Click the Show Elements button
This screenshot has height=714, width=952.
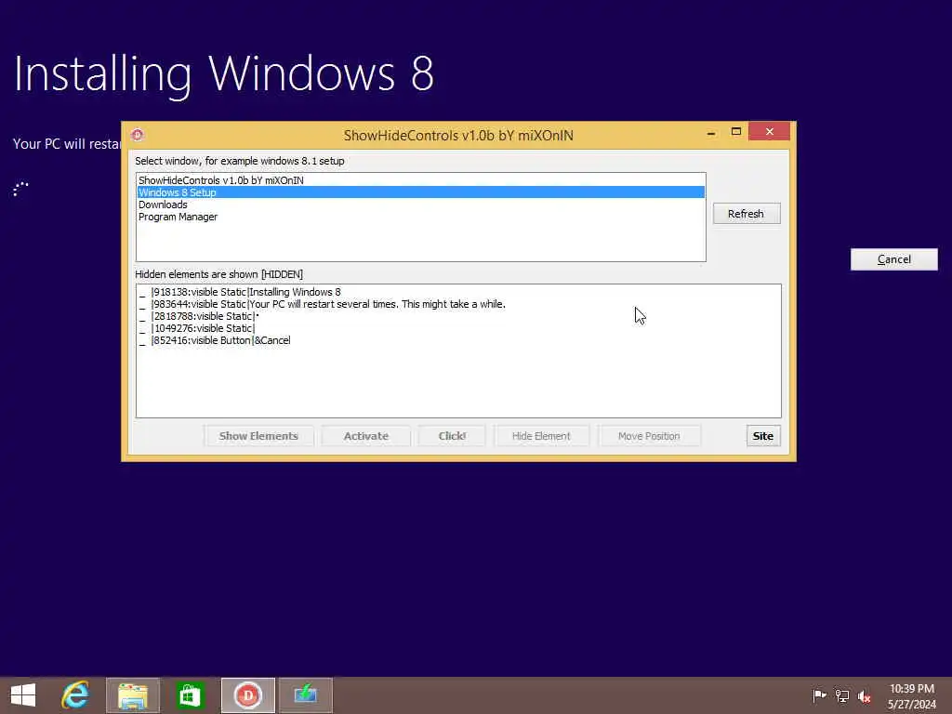coord(258,436)
